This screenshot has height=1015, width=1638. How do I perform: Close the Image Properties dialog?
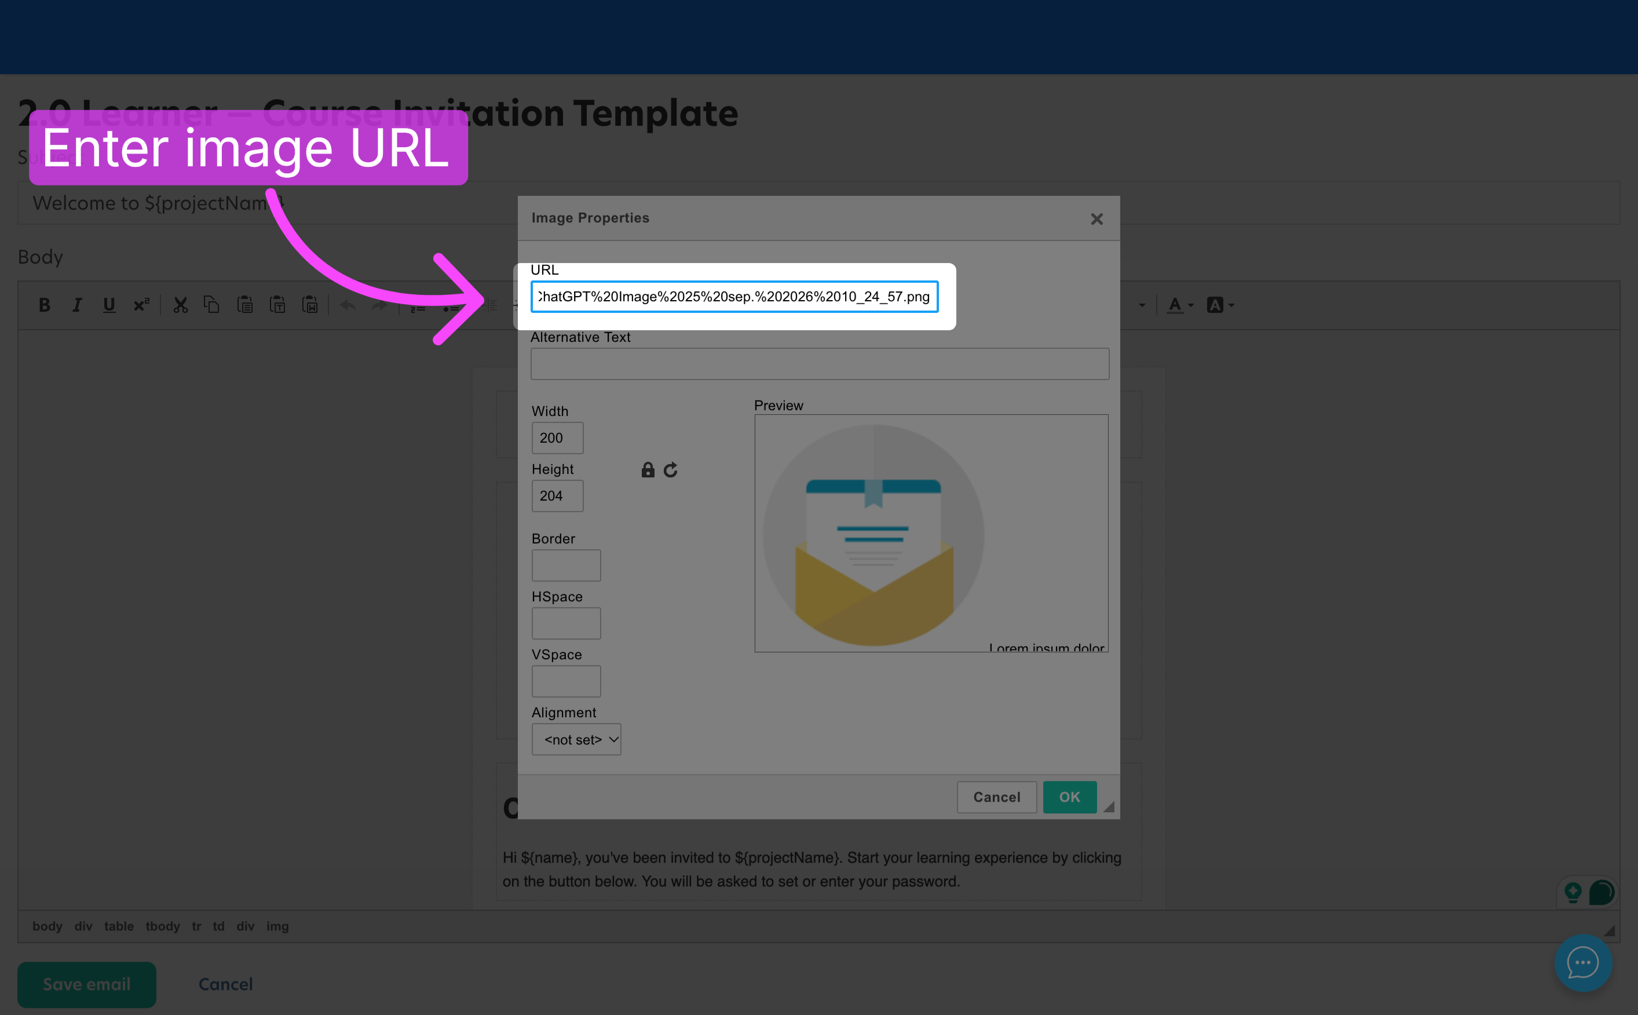pyautogui.click(x=1096, y=219)
